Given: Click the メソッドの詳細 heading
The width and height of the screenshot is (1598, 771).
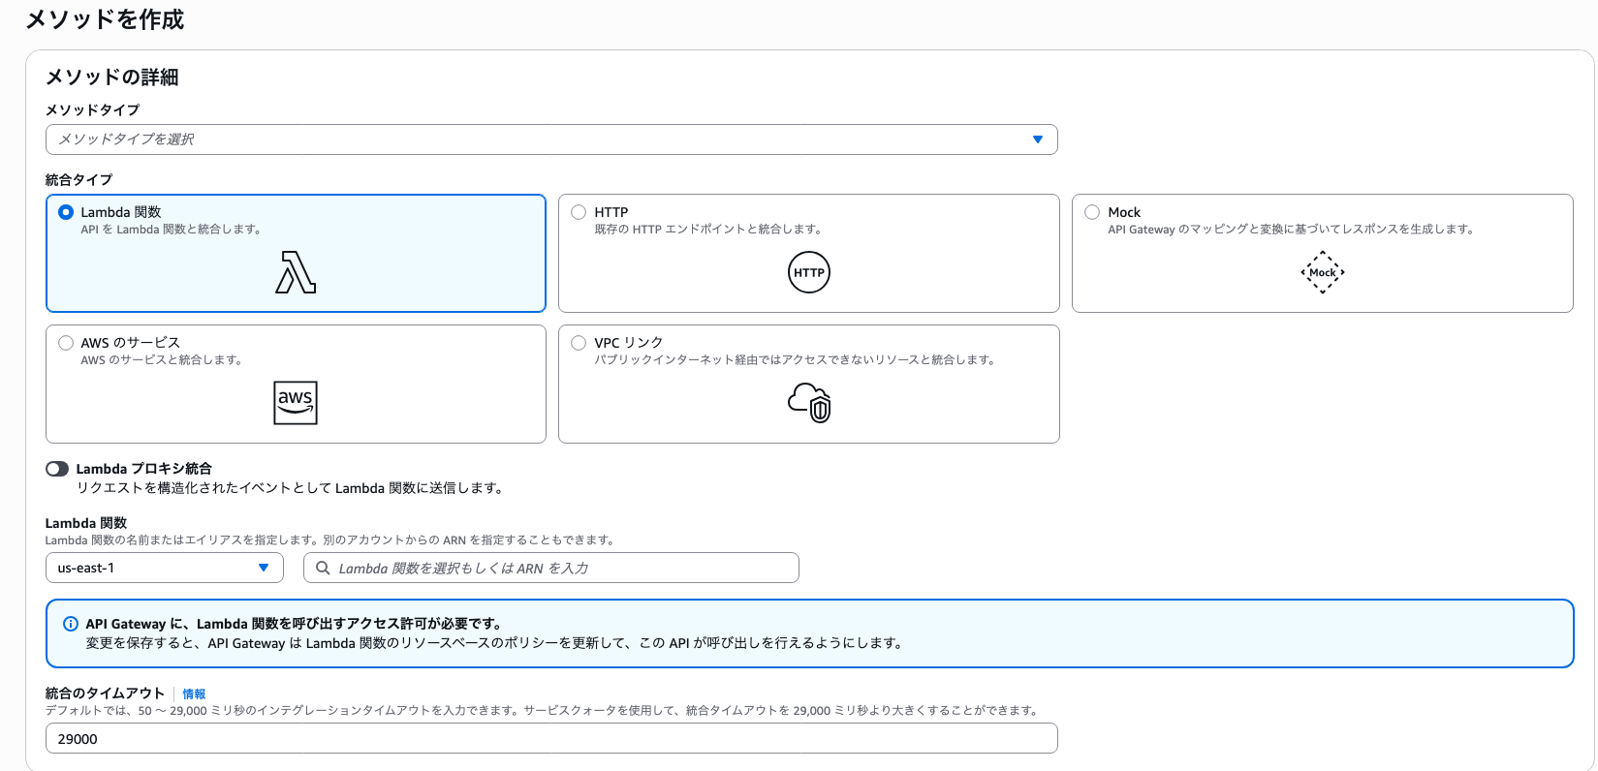Looking at the screenshot, I should (112, 77).
